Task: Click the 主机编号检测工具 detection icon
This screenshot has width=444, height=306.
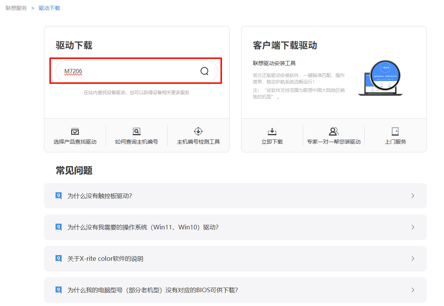Action: coord(198,131)
